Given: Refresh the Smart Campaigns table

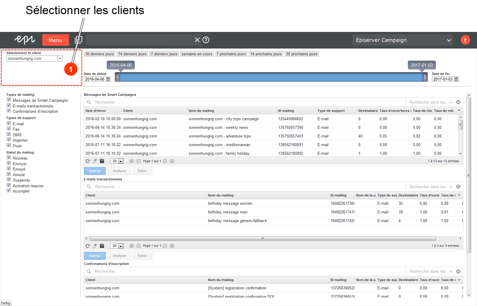Looking at the screenshot, I should (x=88, y=161).
